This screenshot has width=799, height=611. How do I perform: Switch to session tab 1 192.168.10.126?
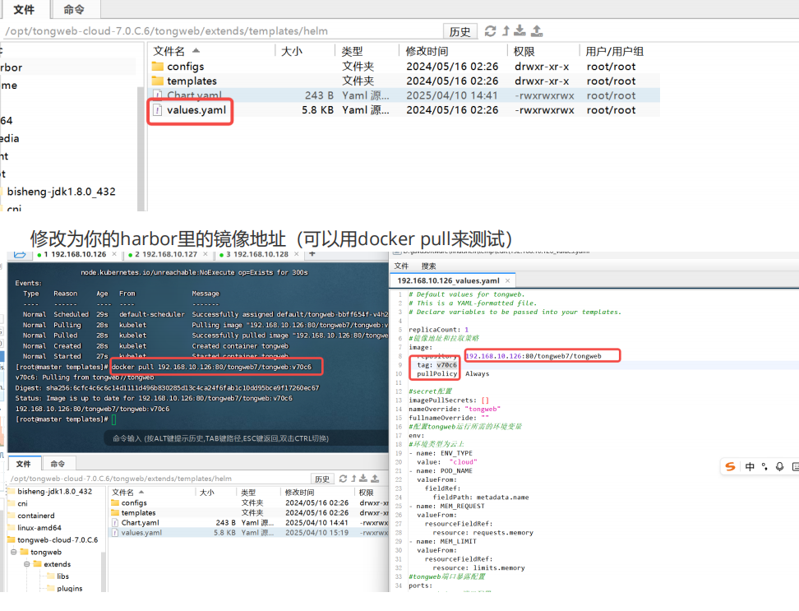tap(75, 254)
